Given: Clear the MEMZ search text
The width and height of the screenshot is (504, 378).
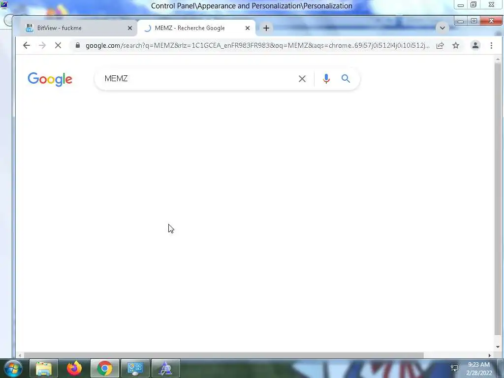Looking at the screenshot, I should 302,79.
